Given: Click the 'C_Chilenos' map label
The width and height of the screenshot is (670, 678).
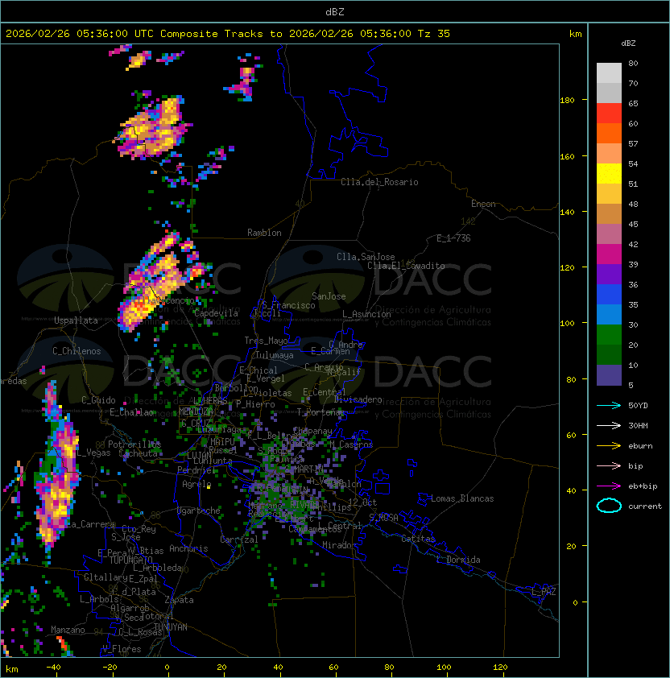Looking at the screenshot, I should pos(77,351).
